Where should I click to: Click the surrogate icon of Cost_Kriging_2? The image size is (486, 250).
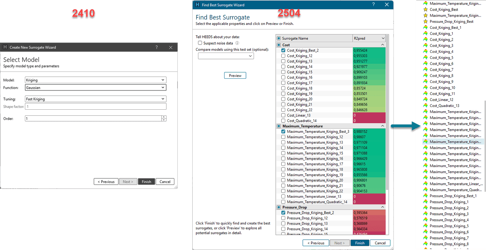tap(426, 39)
